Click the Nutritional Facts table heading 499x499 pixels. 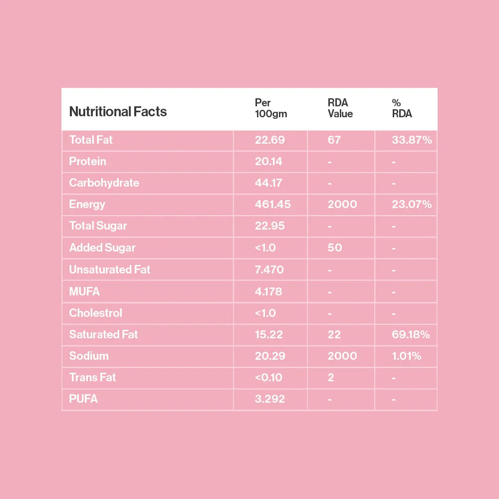click(x=118, y=112)
